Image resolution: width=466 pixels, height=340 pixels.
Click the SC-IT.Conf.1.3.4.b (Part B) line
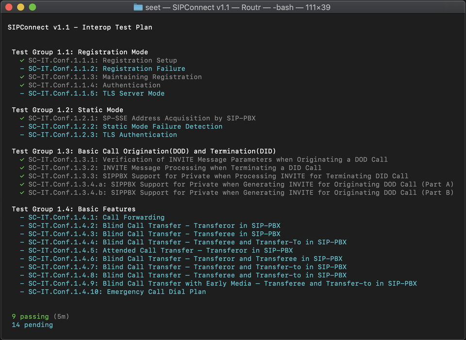241,193
